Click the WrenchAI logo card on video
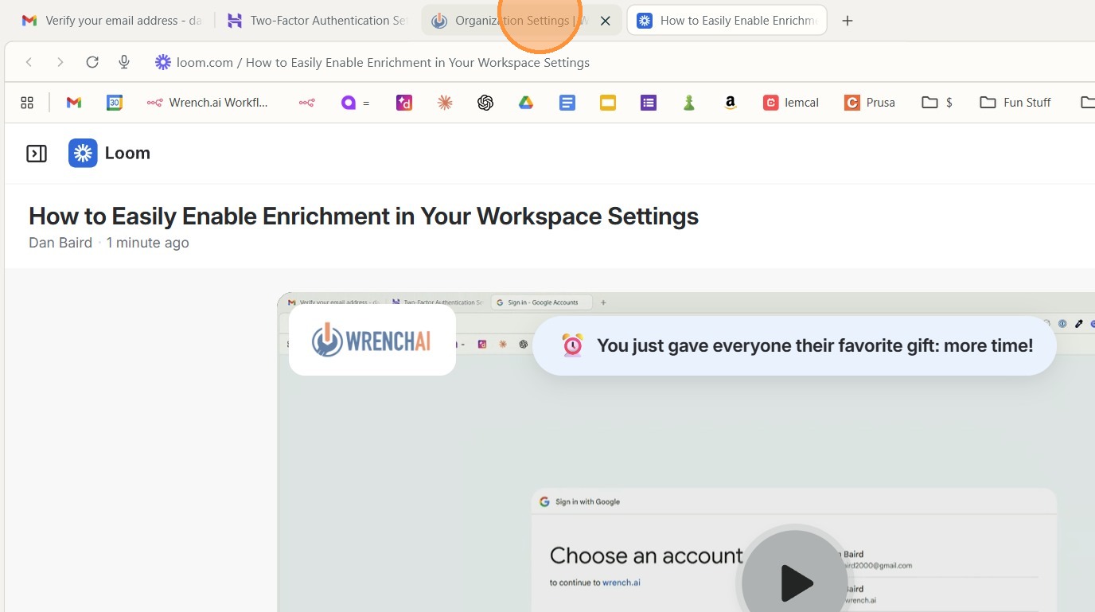 [372, 340]
